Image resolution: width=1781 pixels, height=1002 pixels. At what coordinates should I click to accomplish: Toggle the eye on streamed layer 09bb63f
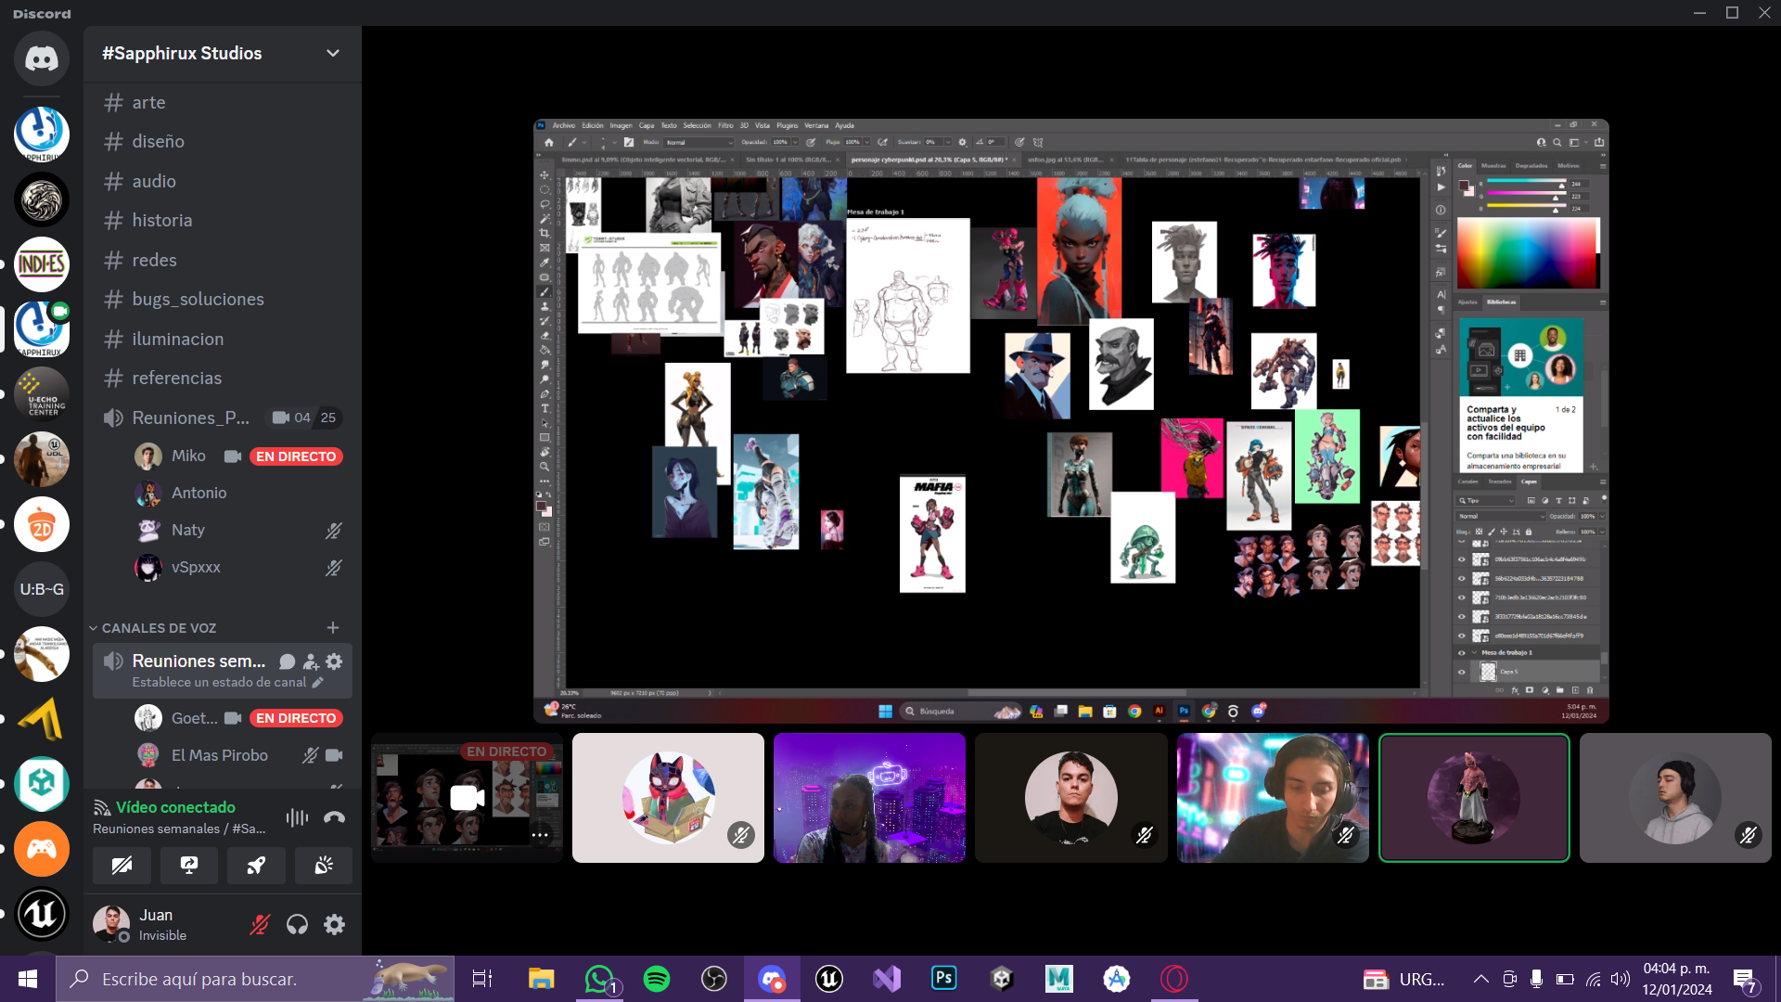point(1462,559)
